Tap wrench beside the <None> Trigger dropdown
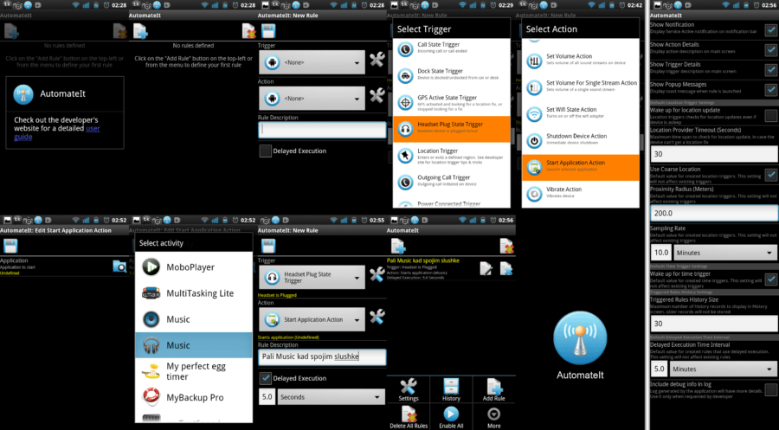Image resolution: width=779 pixels, height=430 pixels. 377,61
